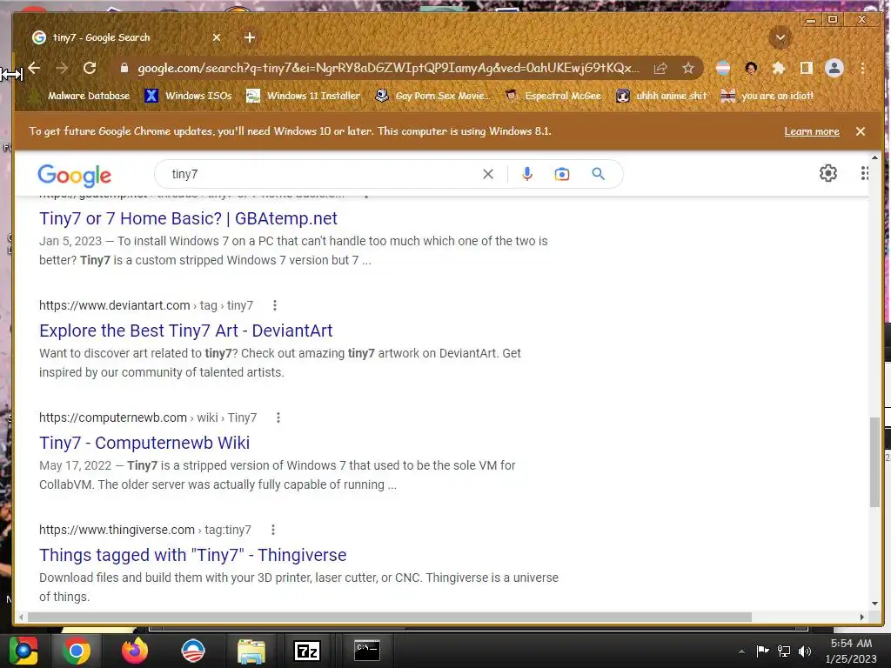Open the Malware Database bookmark
Viewport: 891px width, 668px height.
point(81,96)
